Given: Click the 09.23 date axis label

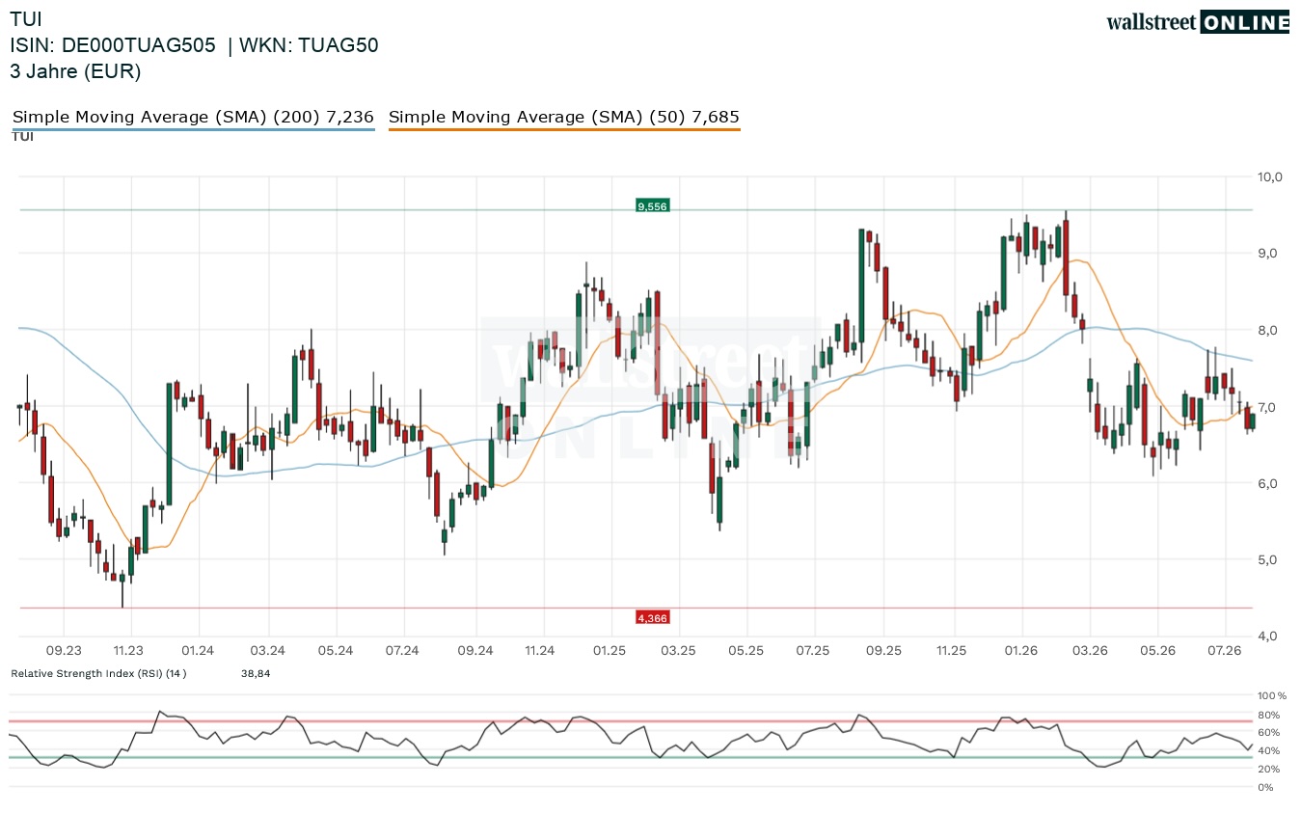Looking at the screenshot, I should pos(64,651).
